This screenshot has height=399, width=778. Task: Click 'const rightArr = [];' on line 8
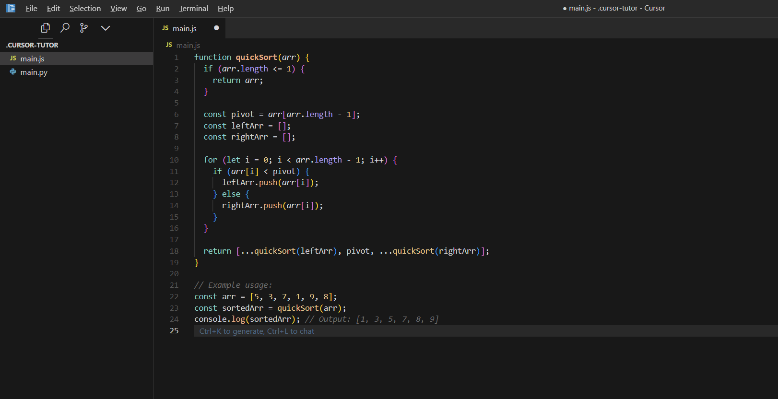click(249, 137)
